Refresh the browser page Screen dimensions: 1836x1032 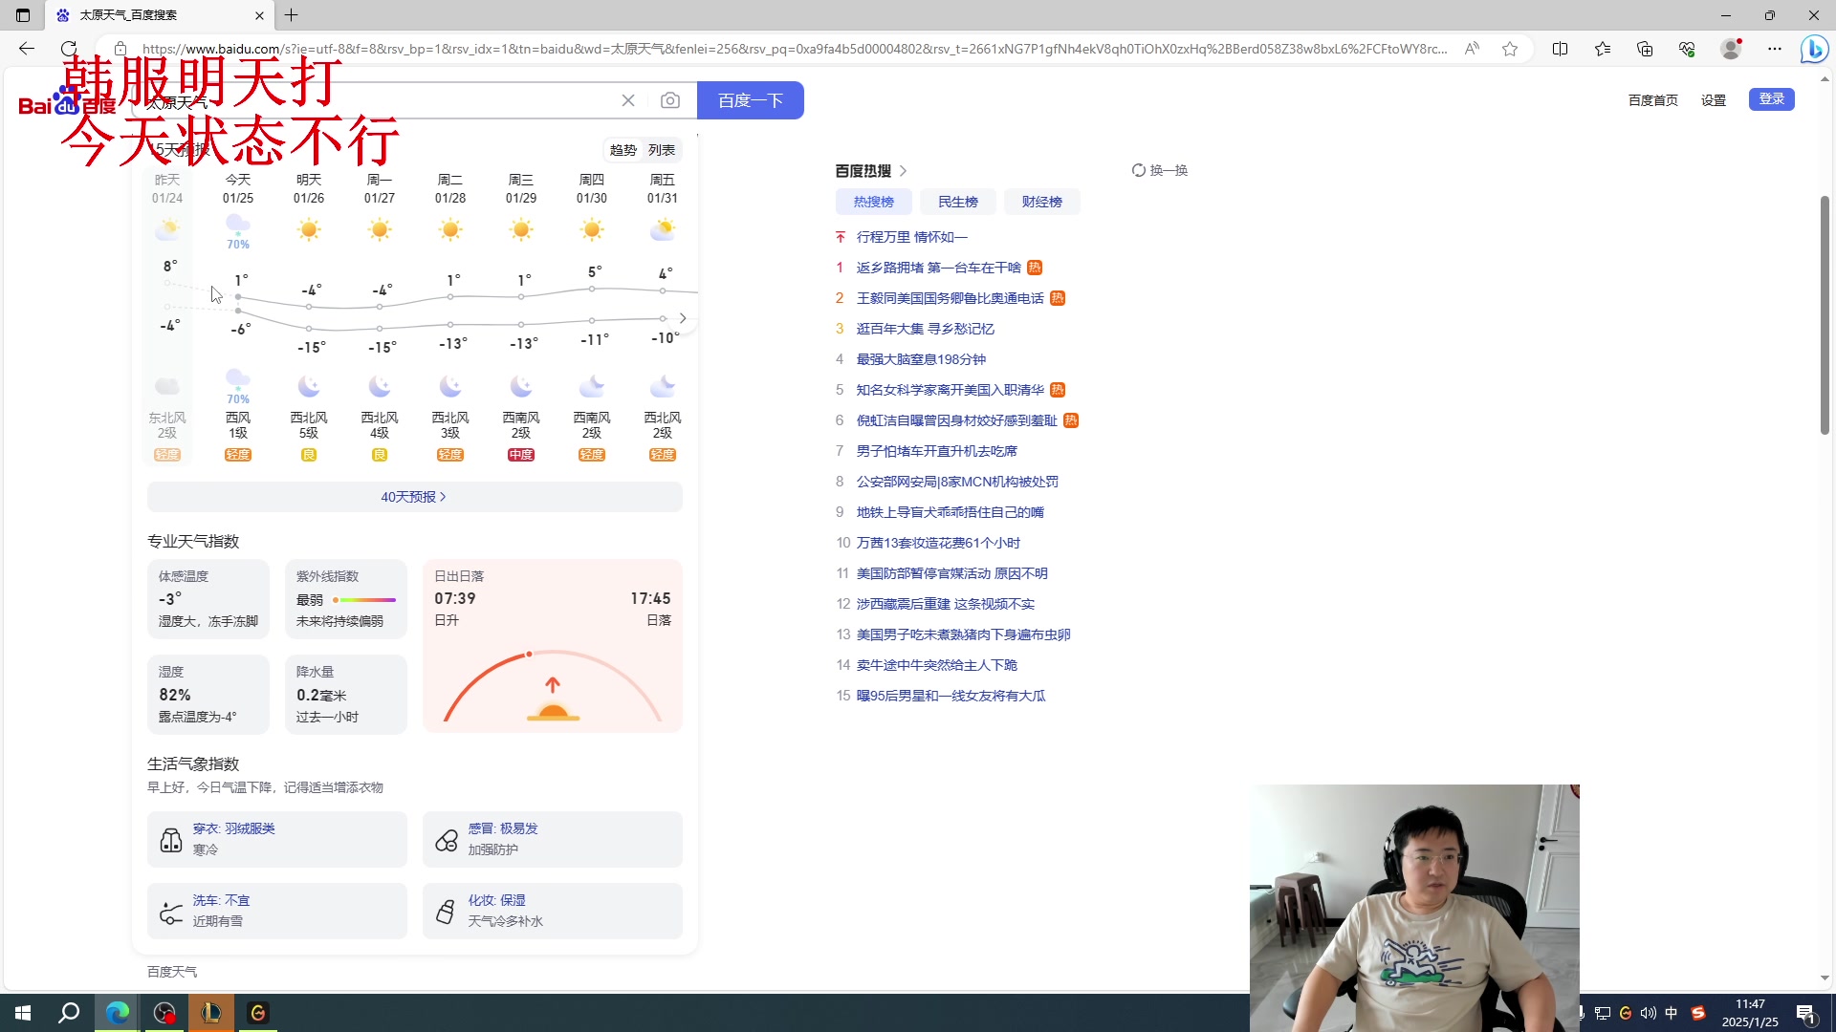pyautogui.click(x=69, y=49)
